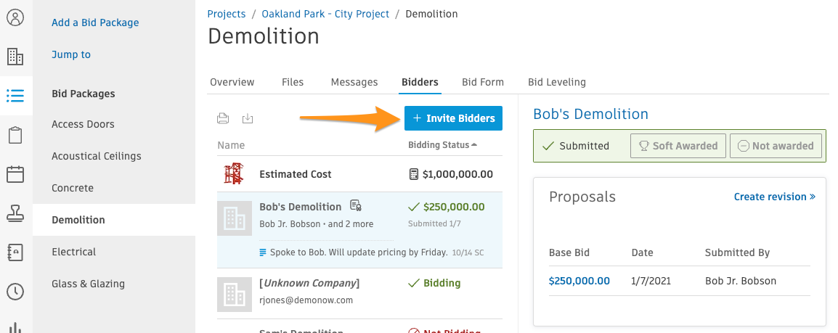Open the $250,000.00 base bid proposal link
The image size is (838, 333).
[579, 281]
